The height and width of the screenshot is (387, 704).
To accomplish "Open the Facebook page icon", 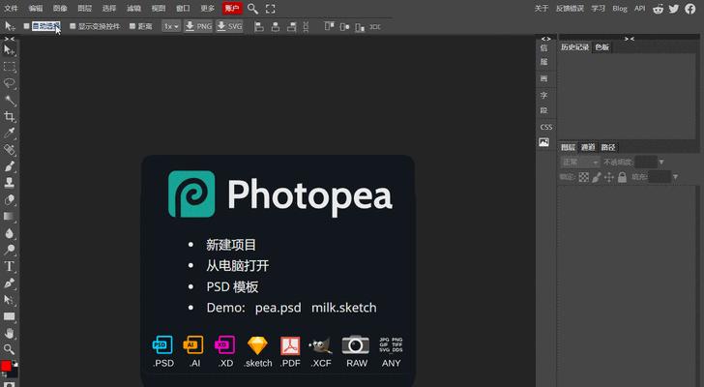I will 690,9.
